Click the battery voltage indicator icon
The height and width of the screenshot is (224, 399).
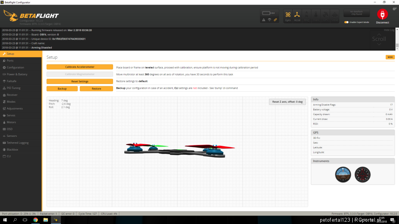point(267,13)
